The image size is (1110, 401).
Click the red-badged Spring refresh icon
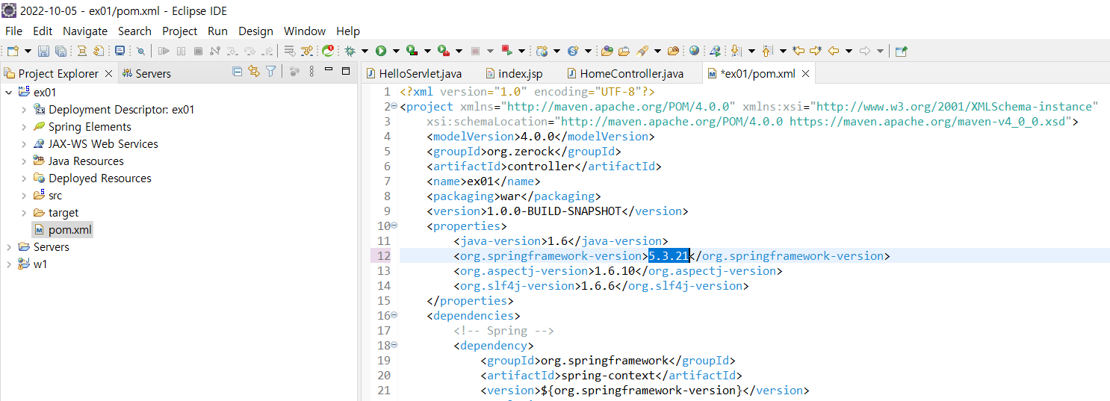327,51
